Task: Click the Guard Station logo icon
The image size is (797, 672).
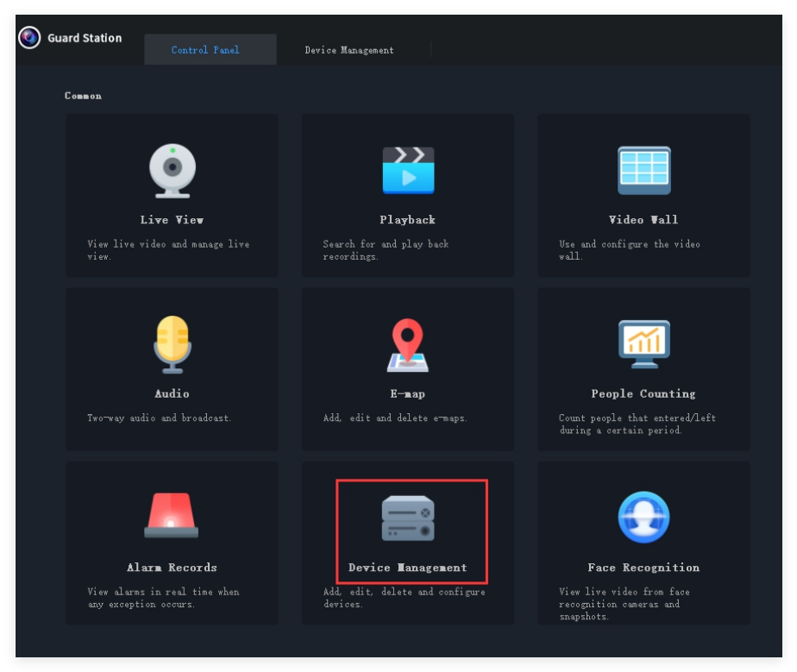Action: coord(30,38)
